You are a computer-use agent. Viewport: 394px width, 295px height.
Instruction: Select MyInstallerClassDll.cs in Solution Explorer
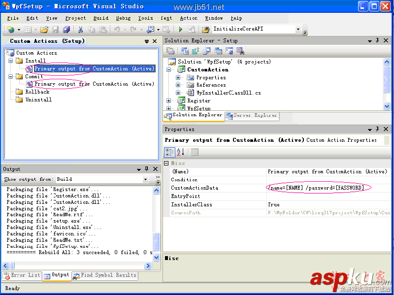228,93
